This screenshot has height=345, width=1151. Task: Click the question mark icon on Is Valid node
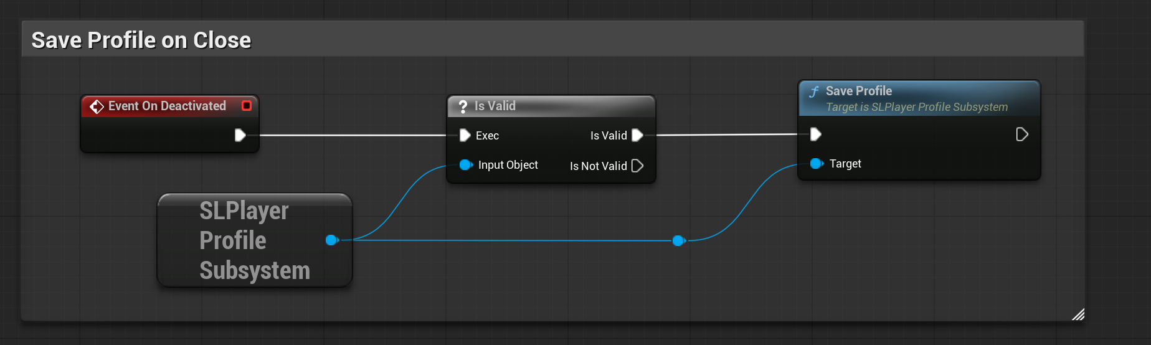(463, 106)
